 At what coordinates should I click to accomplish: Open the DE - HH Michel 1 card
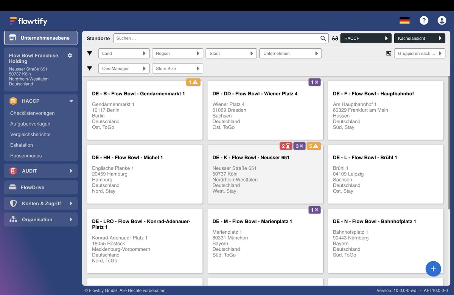[145, 174]
